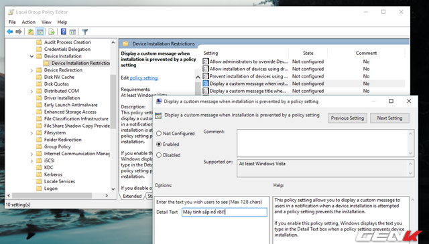Sort by the Comment column header

tap(366, 53)
